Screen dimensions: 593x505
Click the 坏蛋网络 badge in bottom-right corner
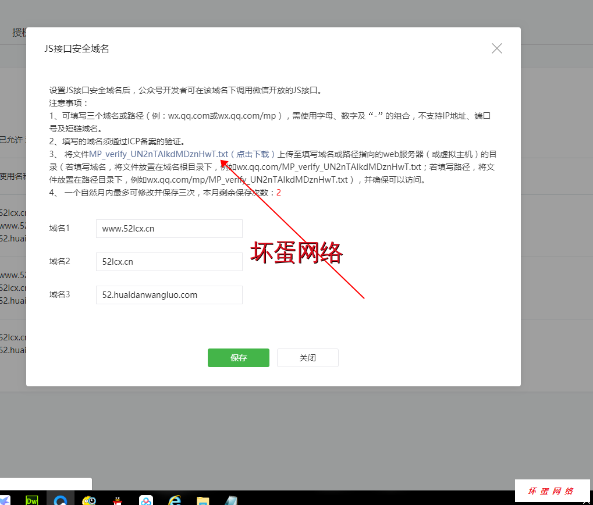tap(551, 491)
